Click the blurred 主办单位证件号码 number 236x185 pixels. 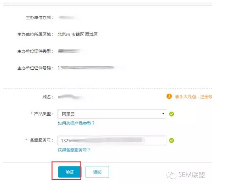point(87,68)
